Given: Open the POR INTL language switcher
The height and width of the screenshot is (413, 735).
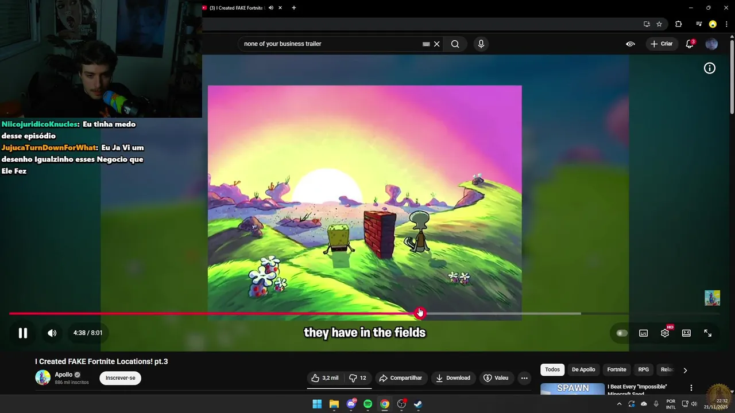Looking at the screenshot, I should coord(671,404).
